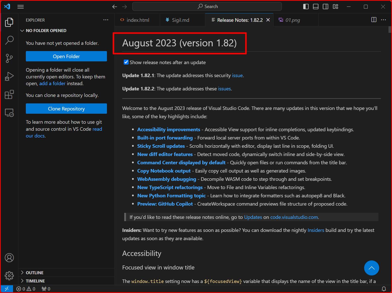Open Accessibility improvements link
This screenshot has height=293, width=392.
[x=169, y=129]
